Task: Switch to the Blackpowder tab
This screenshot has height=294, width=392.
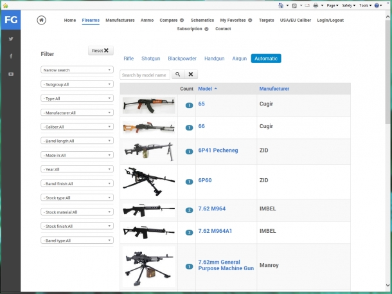Action: pyautogui.click(x=183, y=59)
